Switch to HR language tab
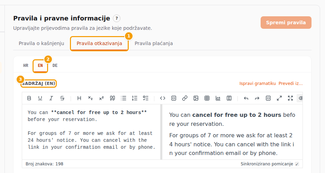 pos(26,66)
